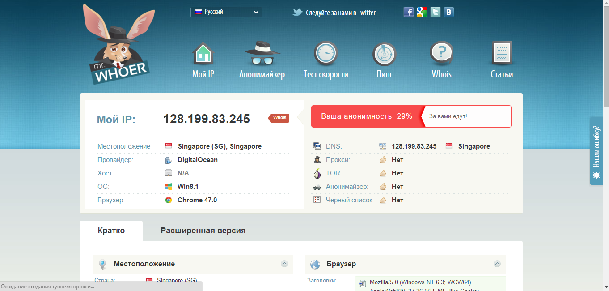Click the Местоположение map pin icon
Screen dimensions: 609x291
coord(103,264)
